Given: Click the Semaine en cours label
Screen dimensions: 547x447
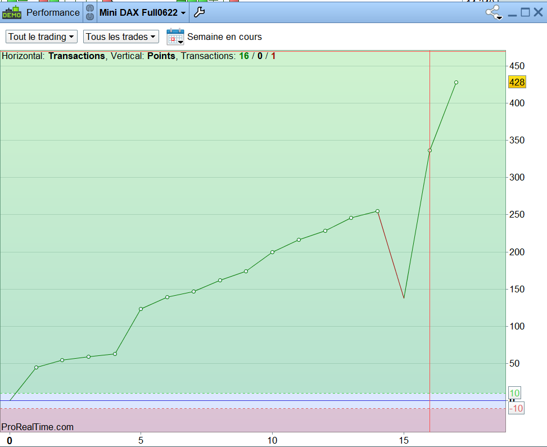Looking at the screenshot, I should click(x=224, y=37).
